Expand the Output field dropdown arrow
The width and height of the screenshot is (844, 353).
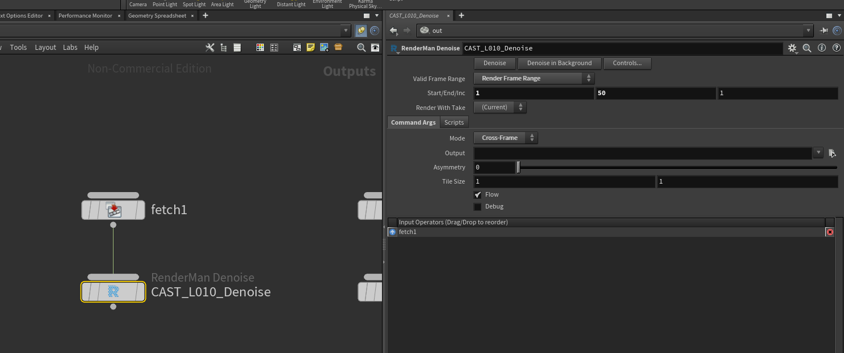(x=818, y=152)
